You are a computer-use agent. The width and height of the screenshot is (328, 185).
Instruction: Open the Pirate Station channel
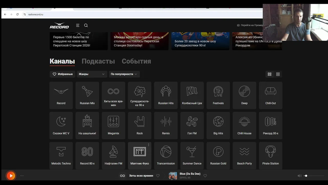click(271, 156)
